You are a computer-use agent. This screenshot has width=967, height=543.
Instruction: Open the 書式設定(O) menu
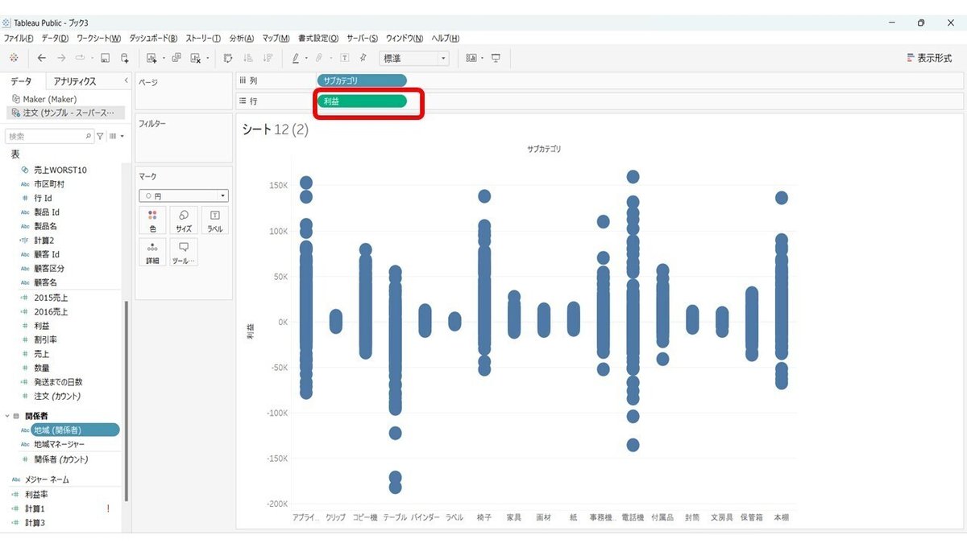coord(318,39)
